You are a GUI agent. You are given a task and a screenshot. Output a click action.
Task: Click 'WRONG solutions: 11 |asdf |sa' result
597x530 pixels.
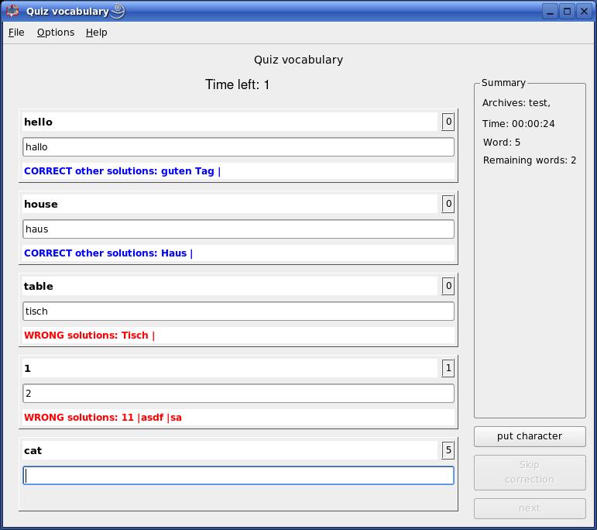click(x=103, y=418)
